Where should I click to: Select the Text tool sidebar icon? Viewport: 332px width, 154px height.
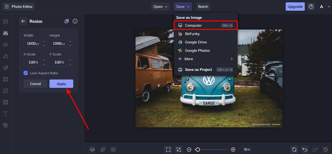coord(5,114)
